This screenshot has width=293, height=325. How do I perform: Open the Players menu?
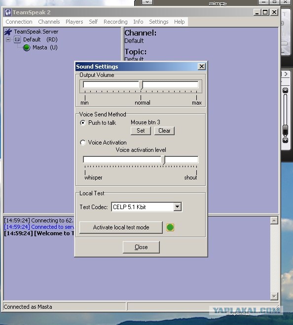74,22
